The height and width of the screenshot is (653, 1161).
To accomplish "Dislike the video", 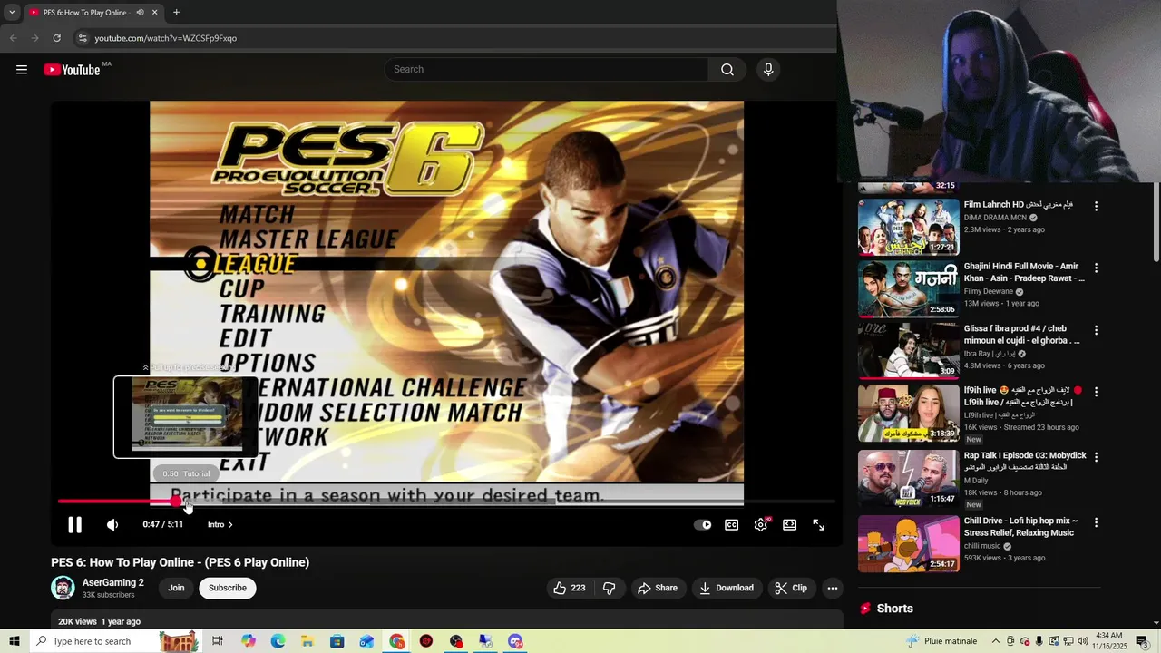I will [609, 588].
